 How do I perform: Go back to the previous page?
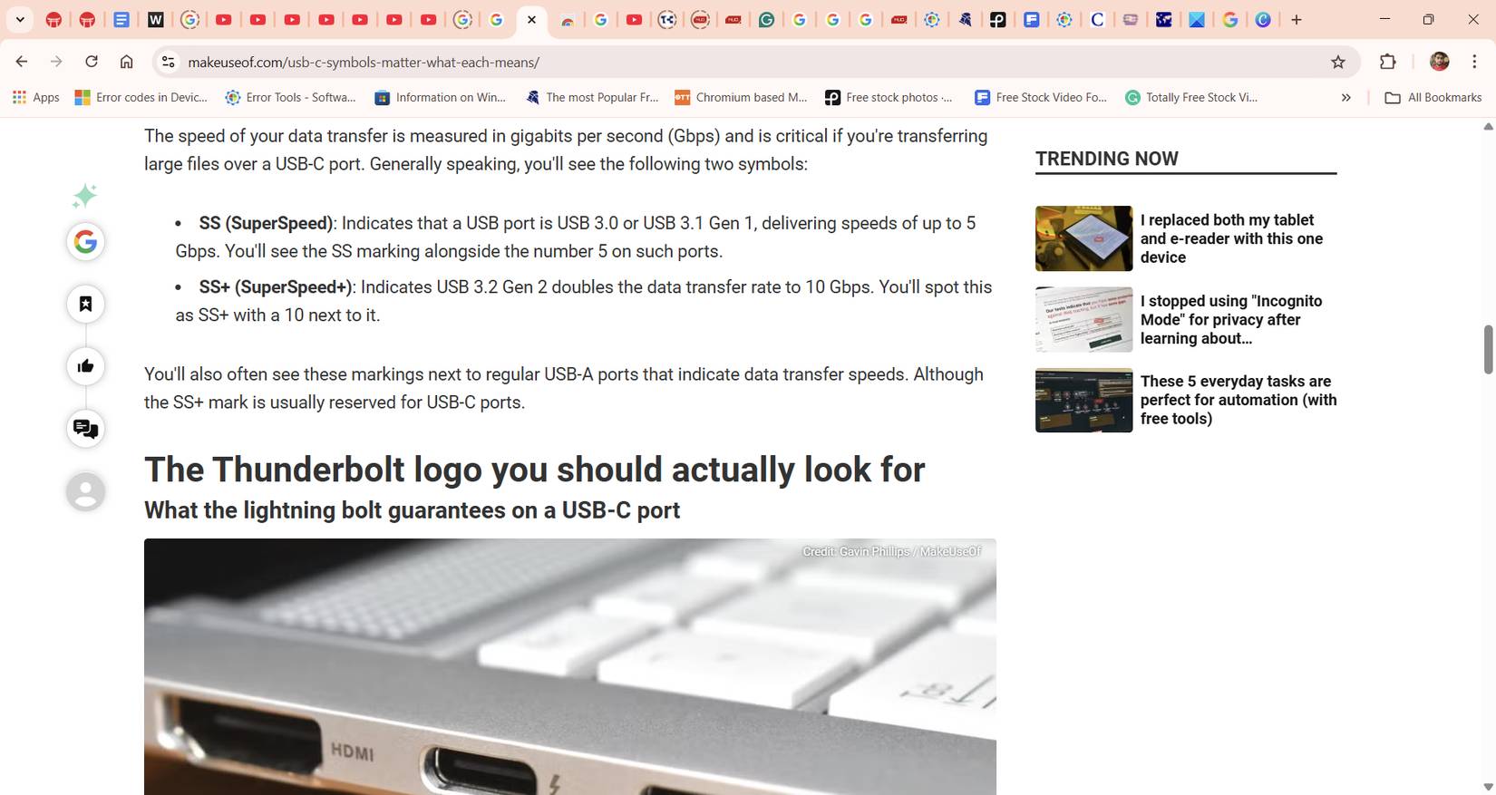coord(22,62)
